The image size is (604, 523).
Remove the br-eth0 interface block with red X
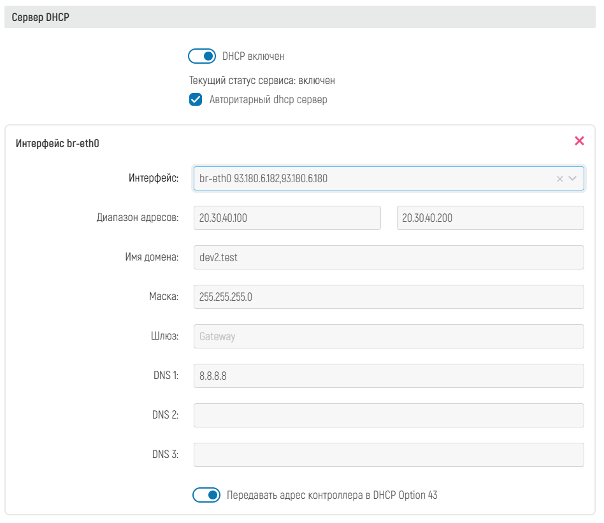[579, 141]
